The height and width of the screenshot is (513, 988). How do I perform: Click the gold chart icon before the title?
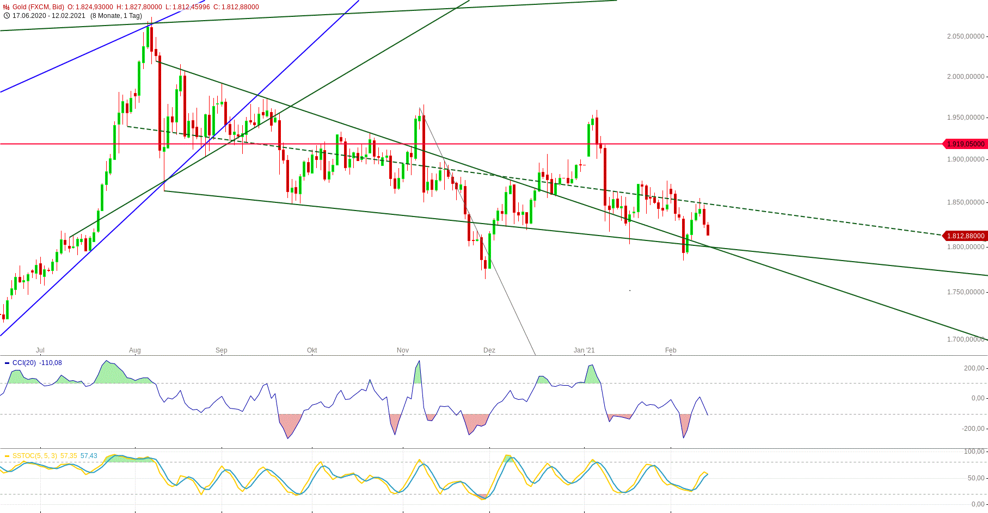click(7, 7)
